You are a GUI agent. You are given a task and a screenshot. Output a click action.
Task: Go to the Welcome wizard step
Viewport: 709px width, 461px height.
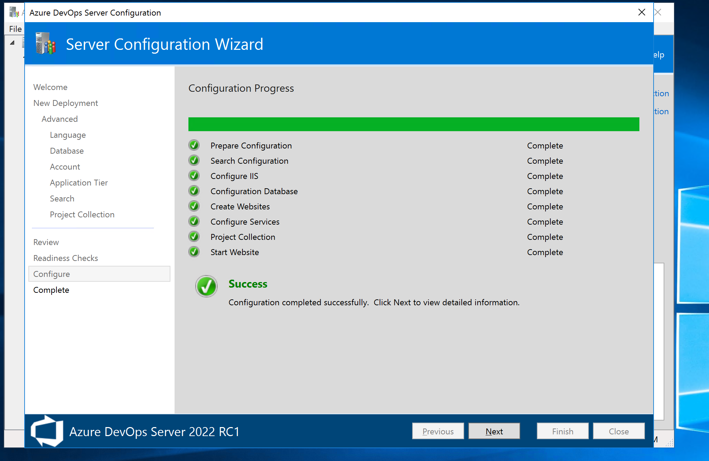coord(50,87)
